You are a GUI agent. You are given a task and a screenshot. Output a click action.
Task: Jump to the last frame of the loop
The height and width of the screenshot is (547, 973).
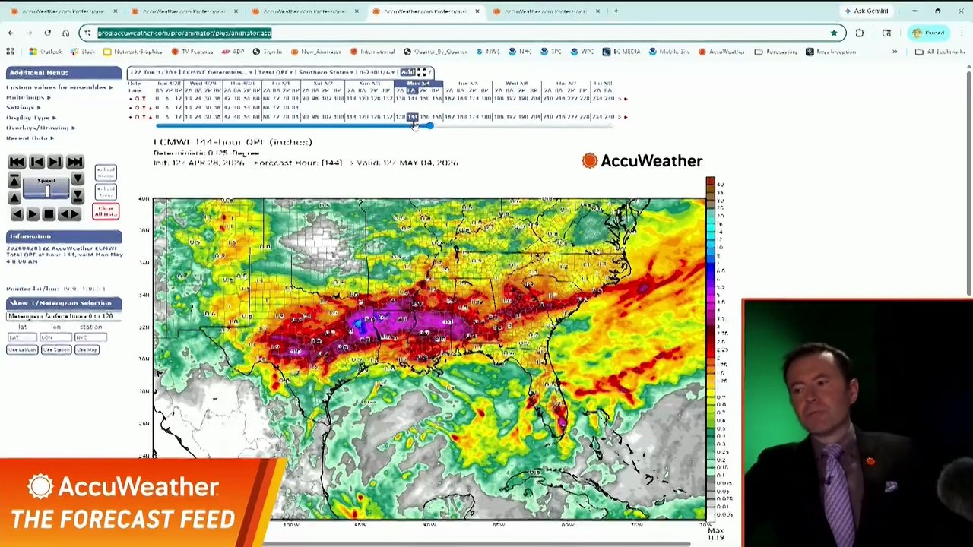[x=74, y=162]
